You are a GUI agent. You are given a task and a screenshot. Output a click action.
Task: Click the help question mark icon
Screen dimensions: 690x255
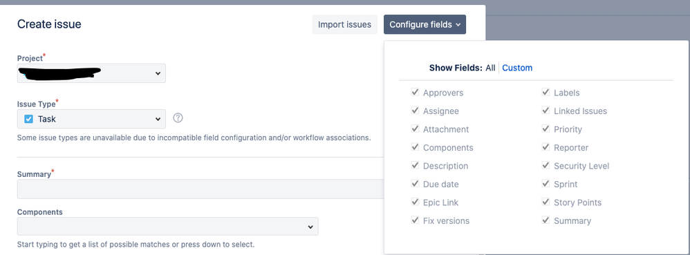click(178, 118)
